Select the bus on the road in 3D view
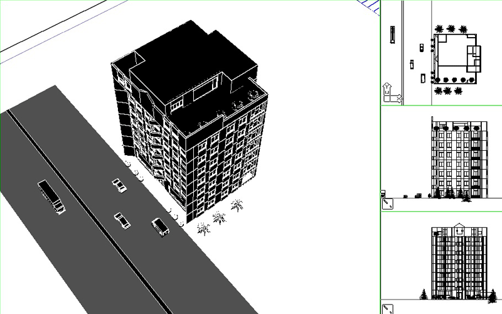This screenshot has width=502, height=314. click(51, 197)
